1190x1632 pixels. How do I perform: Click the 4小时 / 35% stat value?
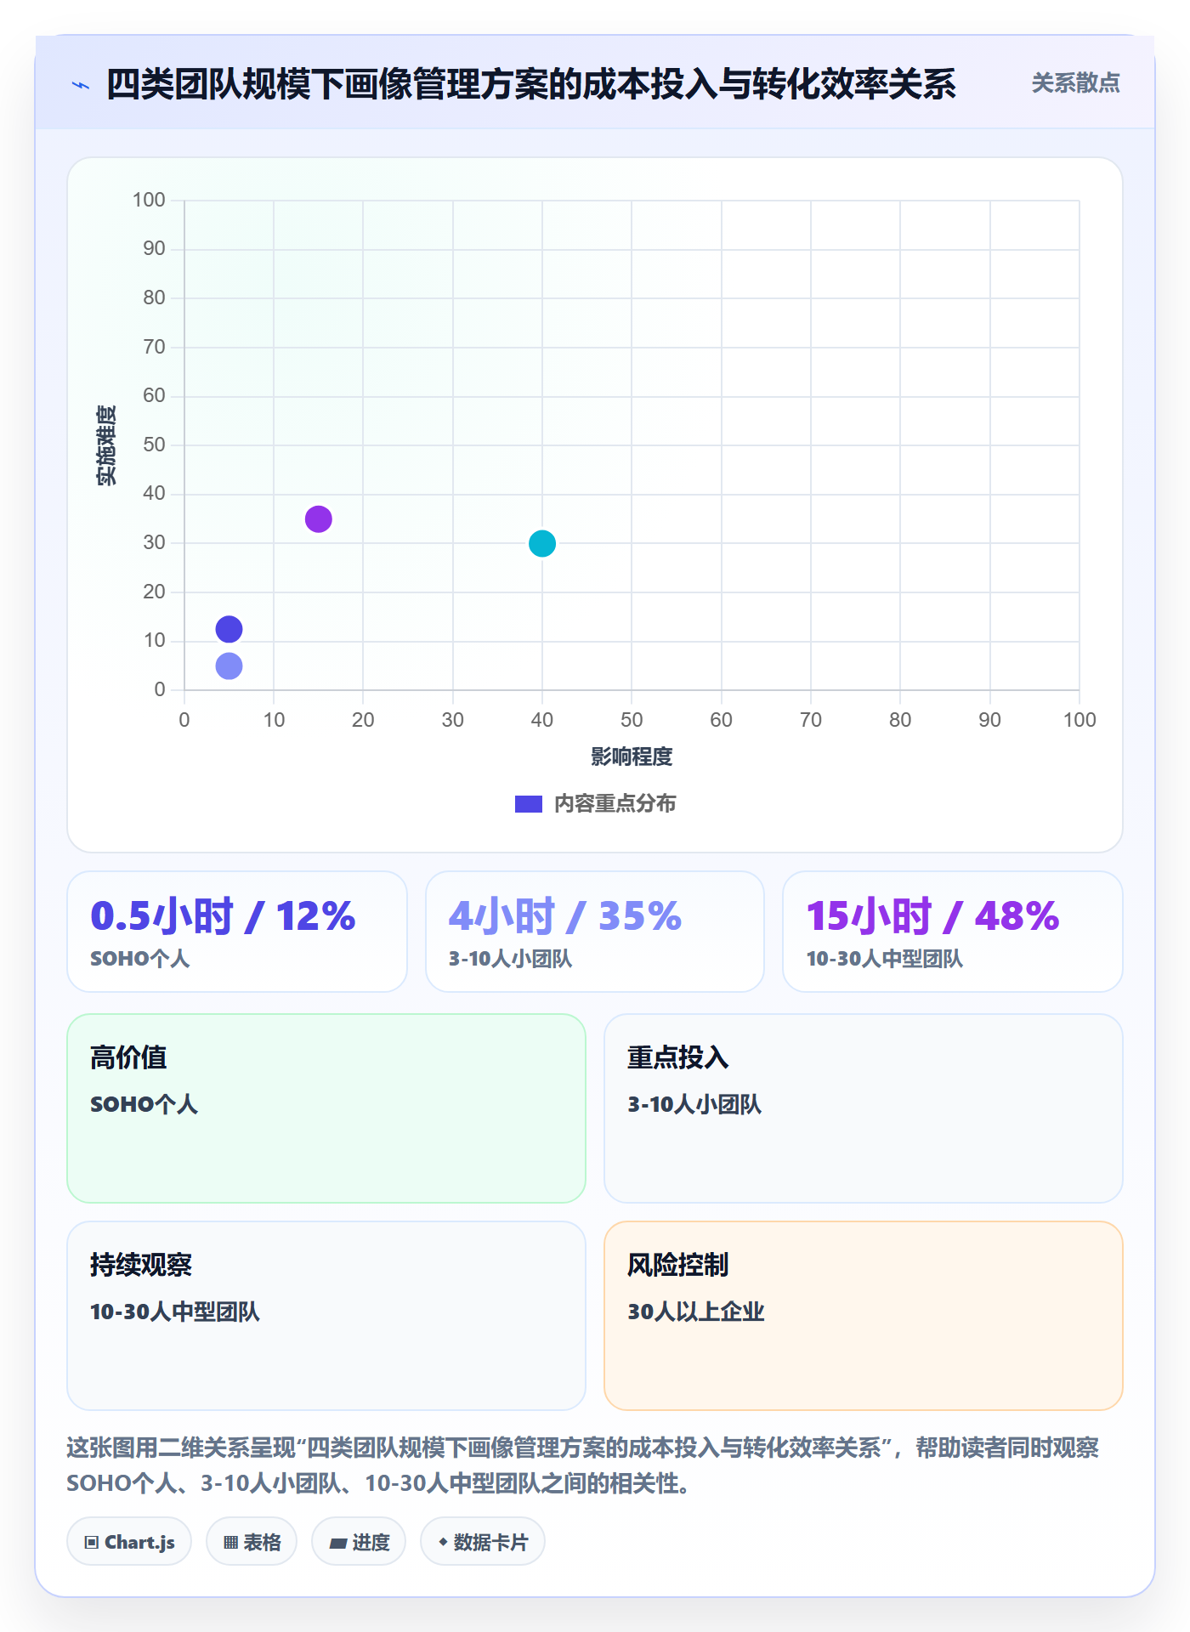[x=564, y=915]
